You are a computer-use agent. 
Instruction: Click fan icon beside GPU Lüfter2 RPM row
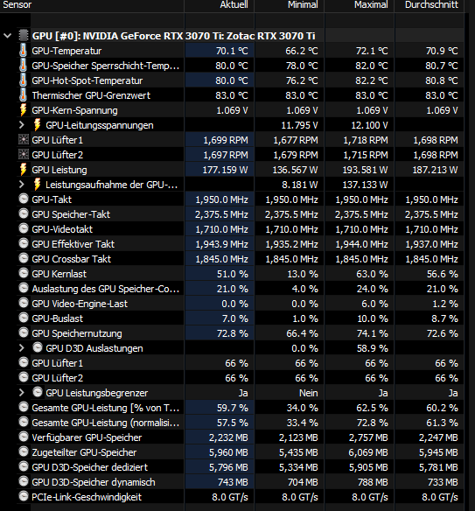24,155
